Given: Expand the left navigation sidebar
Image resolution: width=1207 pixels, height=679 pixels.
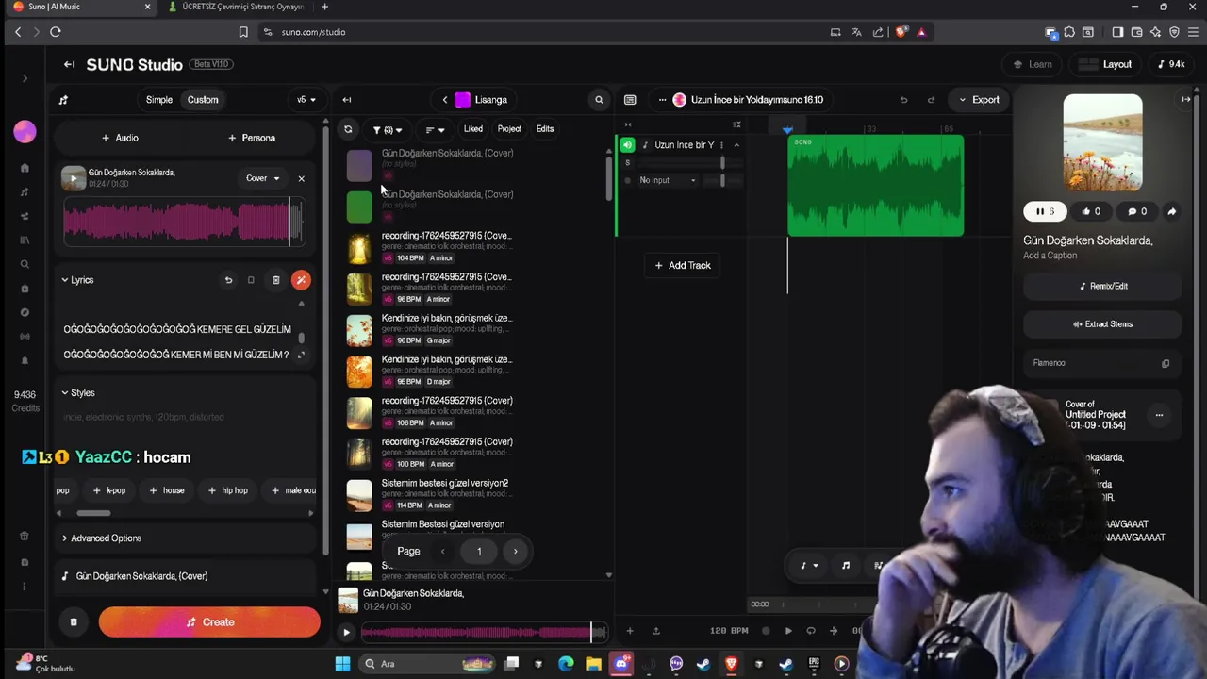Looking at the screenshot, I should [x=25, y=78].
